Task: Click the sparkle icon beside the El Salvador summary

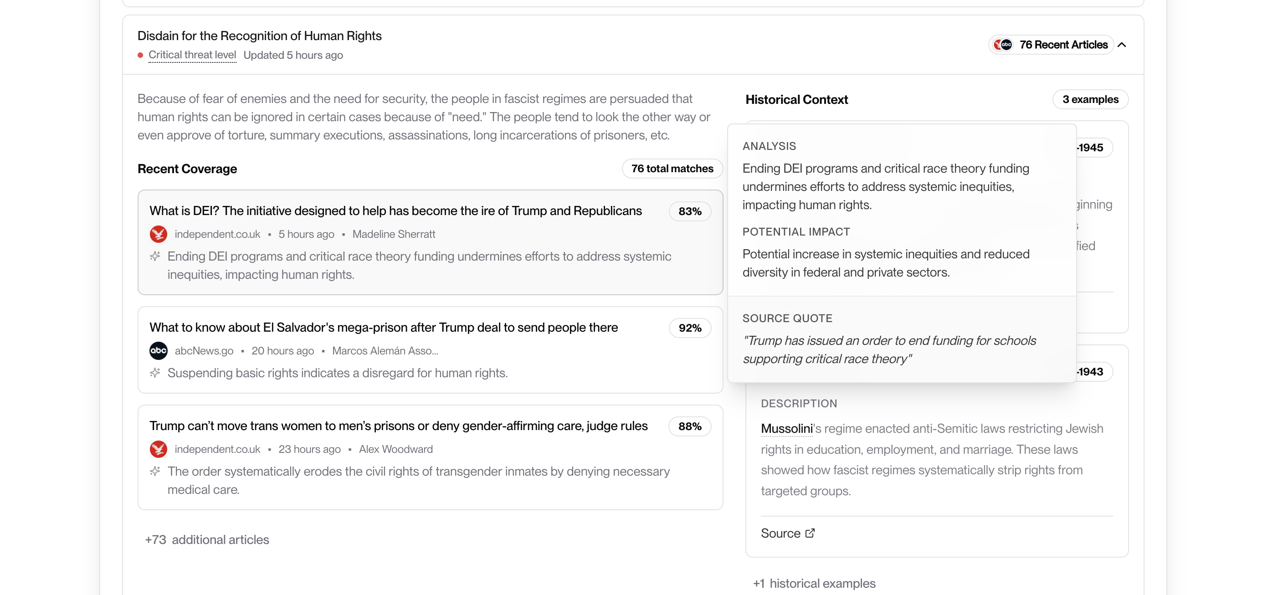Action: coord(155,373)
